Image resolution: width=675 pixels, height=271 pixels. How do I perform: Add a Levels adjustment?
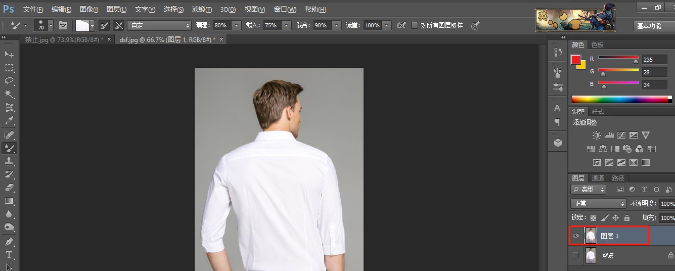pos(609,135)
